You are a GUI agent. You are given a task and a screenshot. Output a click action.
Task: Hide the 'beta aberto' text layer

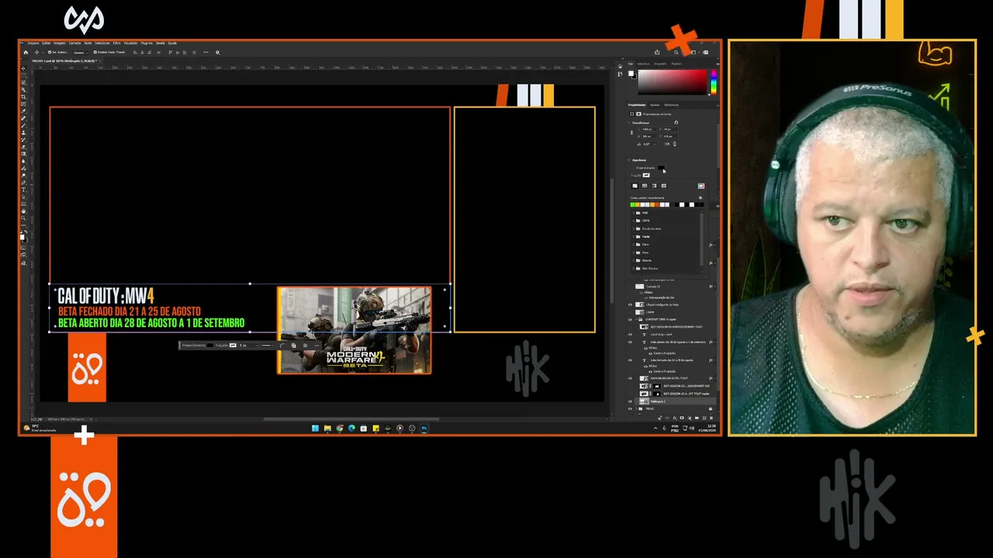pos(630,342)
